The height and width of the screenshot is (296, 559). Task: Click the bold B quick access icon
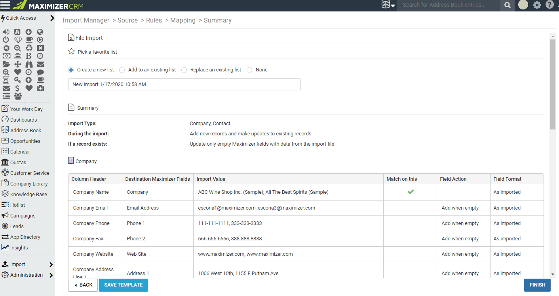[x=29, y=56]
